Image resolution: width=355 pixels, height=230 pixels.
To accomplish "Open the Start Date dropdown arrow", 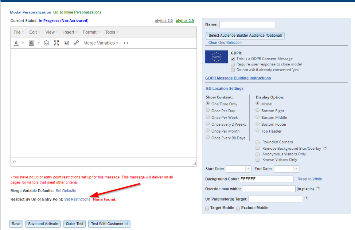I will [248, 169].
